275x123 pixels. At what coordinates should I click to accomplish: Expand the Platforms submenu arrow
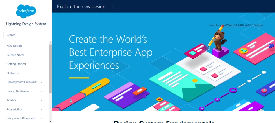coord(41,73)
